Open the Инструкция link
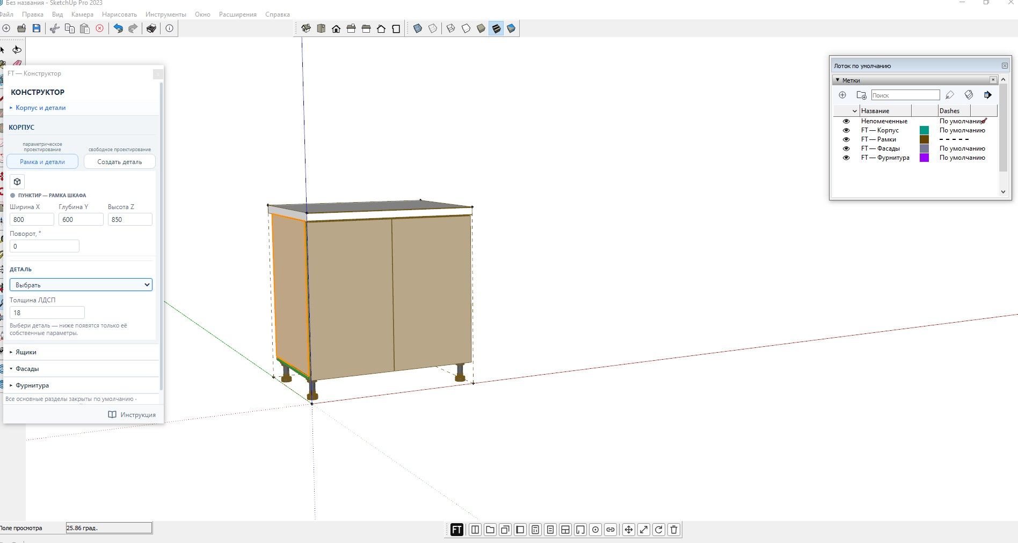Viewport: 1018px width, 543px height. click(x=132, y=414)
